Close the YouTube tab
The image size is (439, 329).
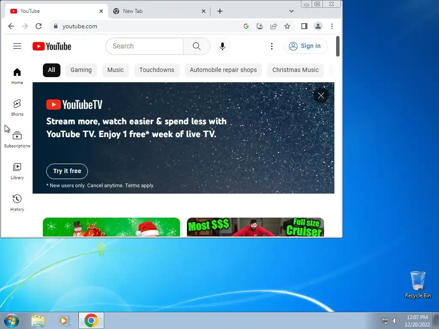tap(101, 11)
